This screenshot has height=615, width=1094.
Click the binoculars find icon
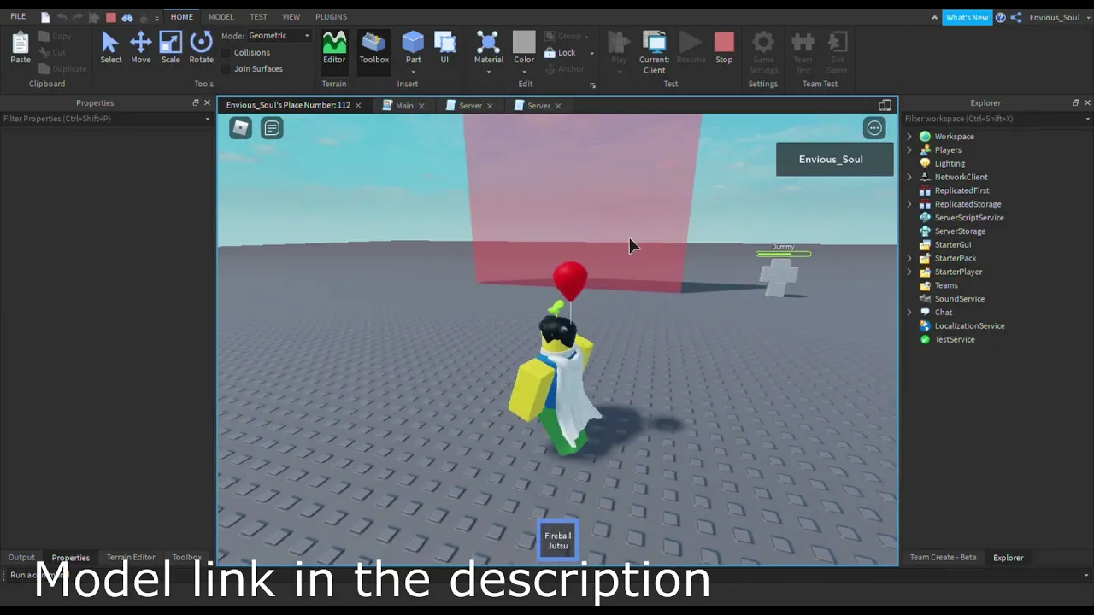pyautogui.click(x=127, y=17)
